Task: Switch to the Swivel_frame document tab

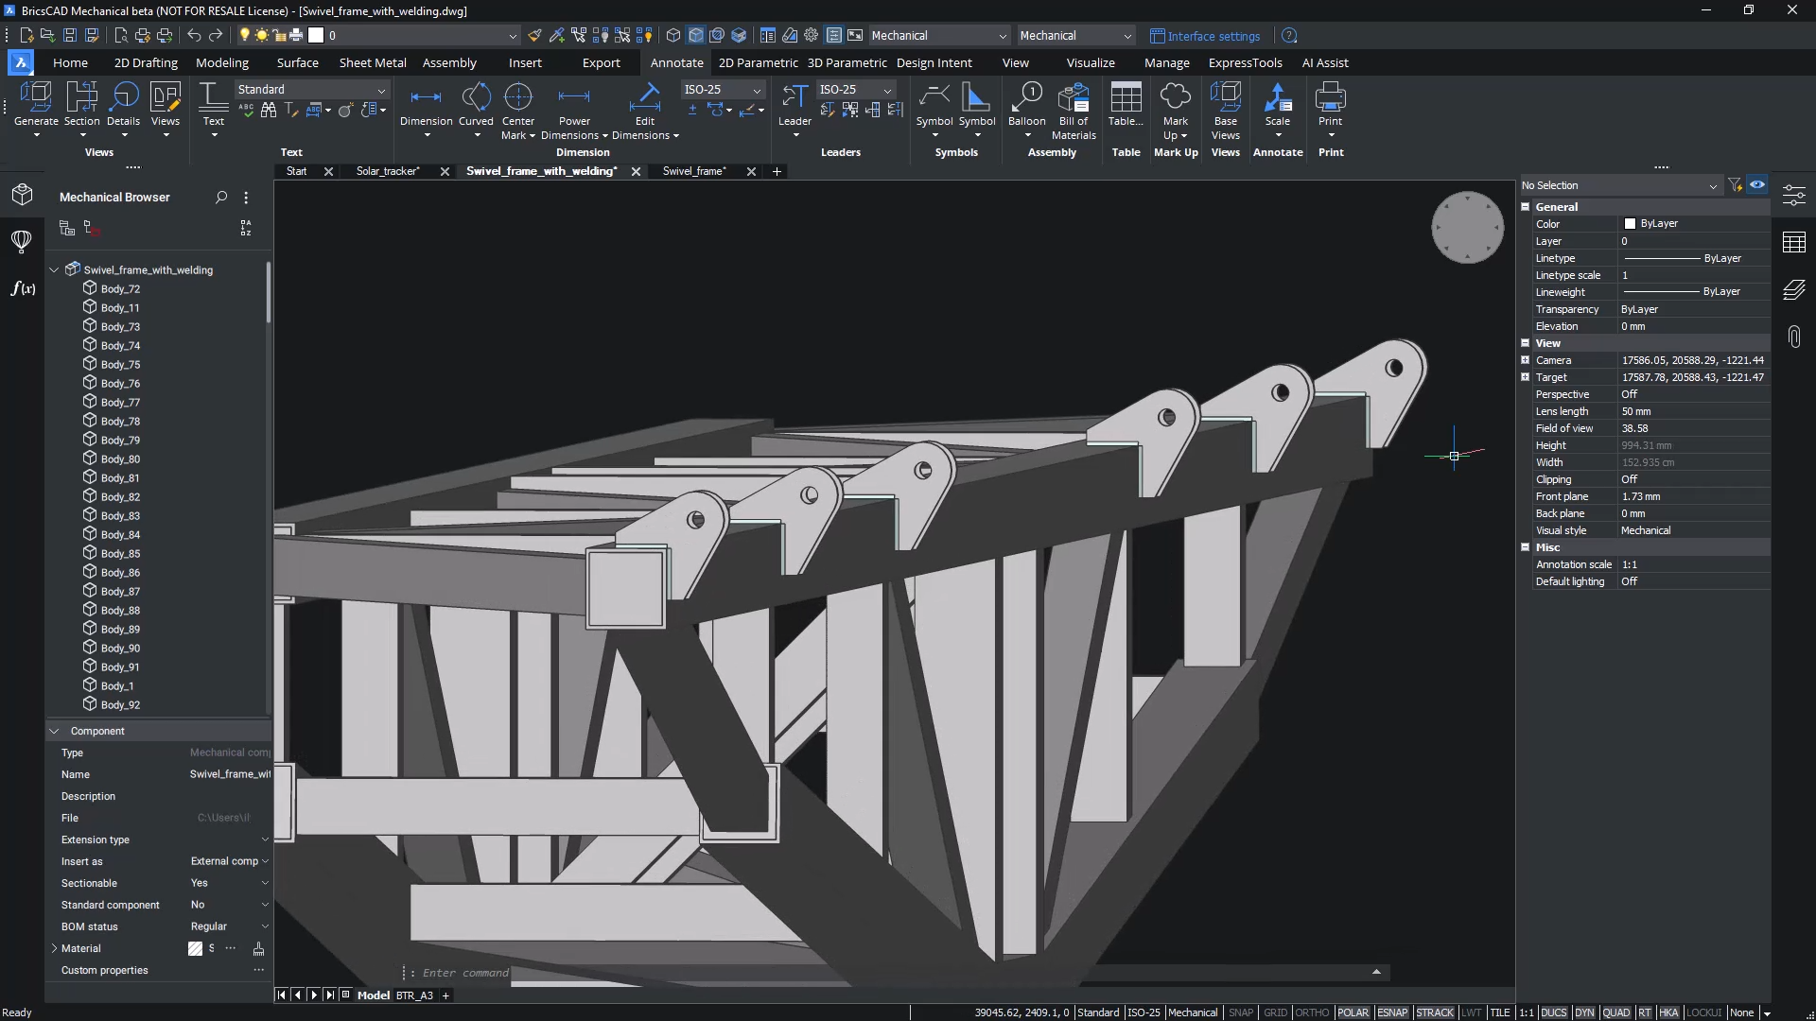Action: click(x=694, y=171)
